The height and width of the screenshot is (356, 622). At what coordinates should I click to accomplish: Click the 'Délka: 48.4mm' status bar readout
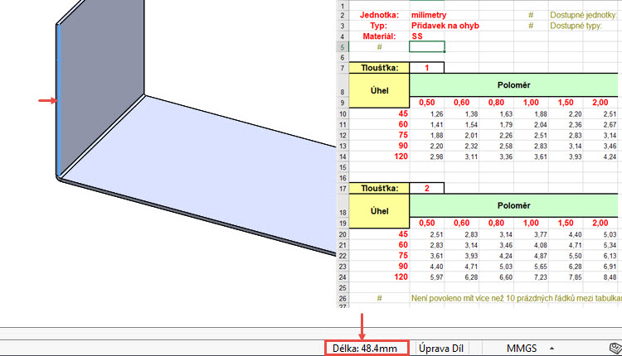(367, 349)
